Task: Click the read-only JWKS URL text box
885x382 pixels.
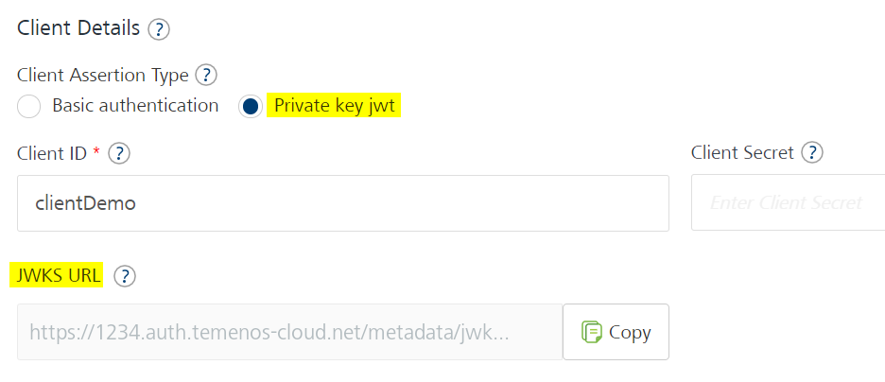Action: pyautogui.click(x=290, y=332)
